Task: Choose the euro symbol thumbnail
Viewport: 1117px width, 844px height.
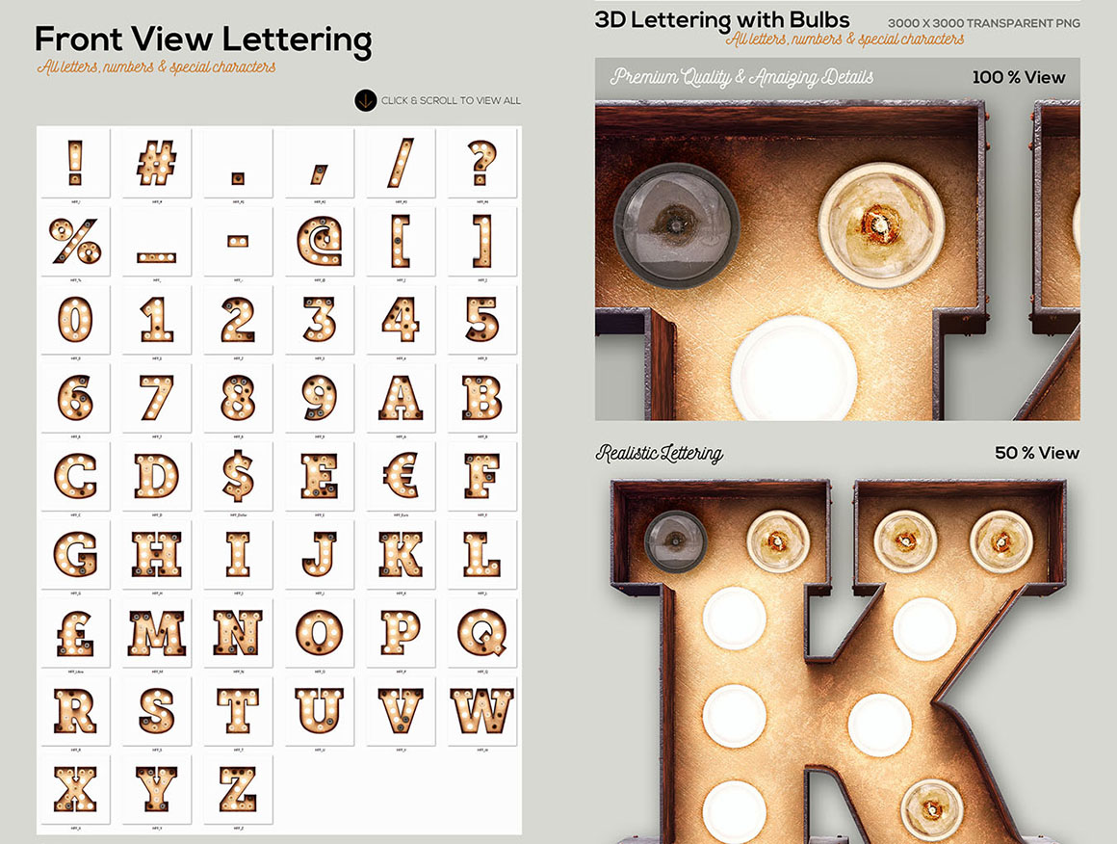Action: coord(401,475)
